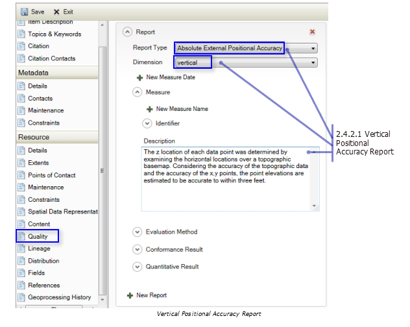The width and height of the screenshot is (410, 327).
Task: Open the Lineage page
Action: coord(39,248)
